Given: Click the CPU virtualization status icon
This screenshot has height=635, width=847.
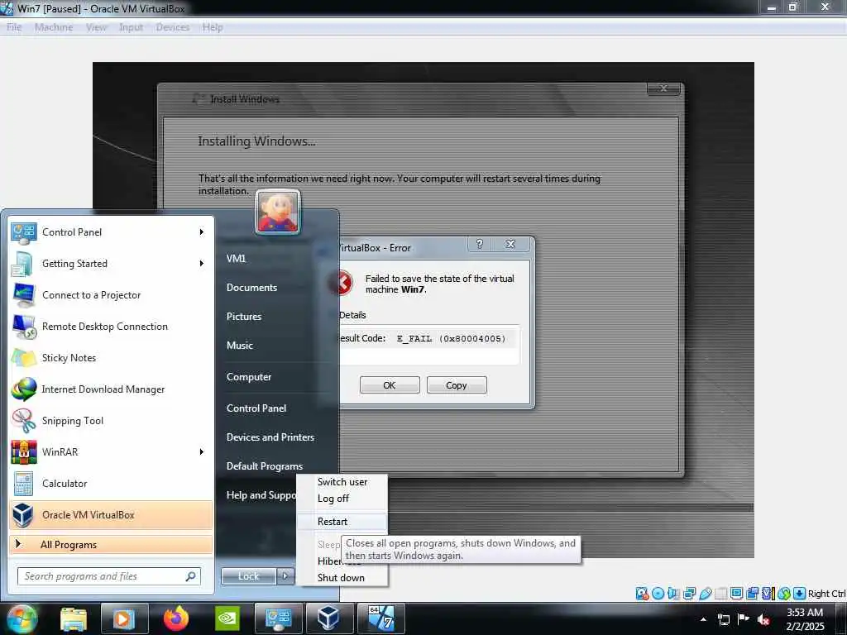Looking at the screenshot, I should (x=768, y=594).
